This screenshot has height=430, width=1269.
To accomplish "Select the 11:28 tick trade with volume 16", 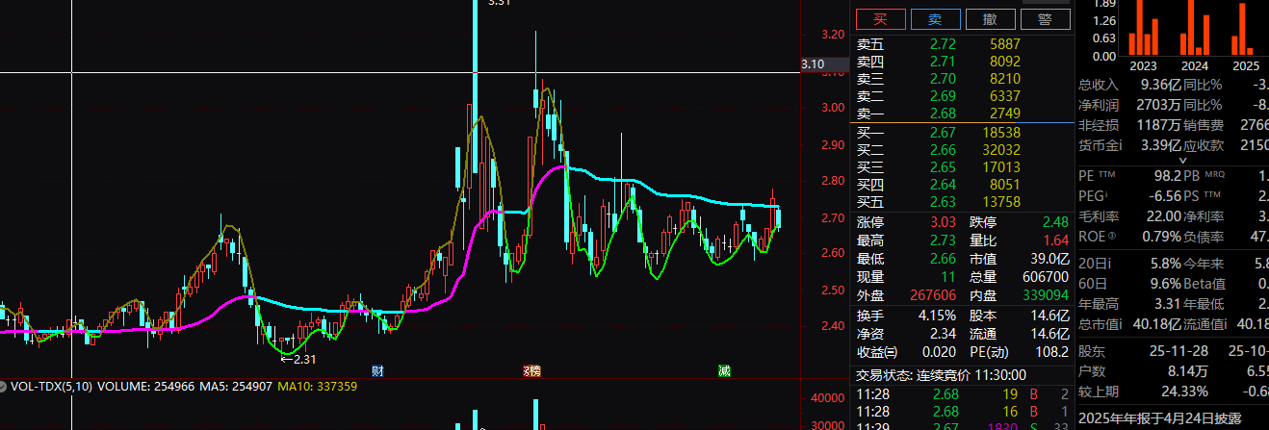I will (963, 411).
